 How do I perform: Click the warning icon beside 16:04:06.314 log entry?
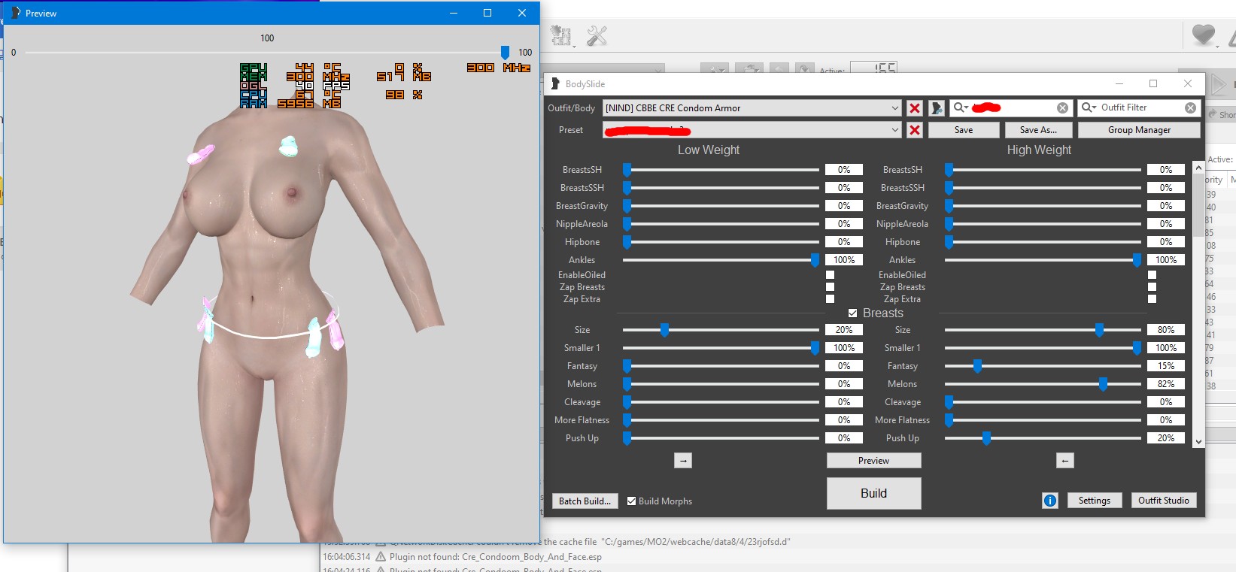[x=381, y=557]
